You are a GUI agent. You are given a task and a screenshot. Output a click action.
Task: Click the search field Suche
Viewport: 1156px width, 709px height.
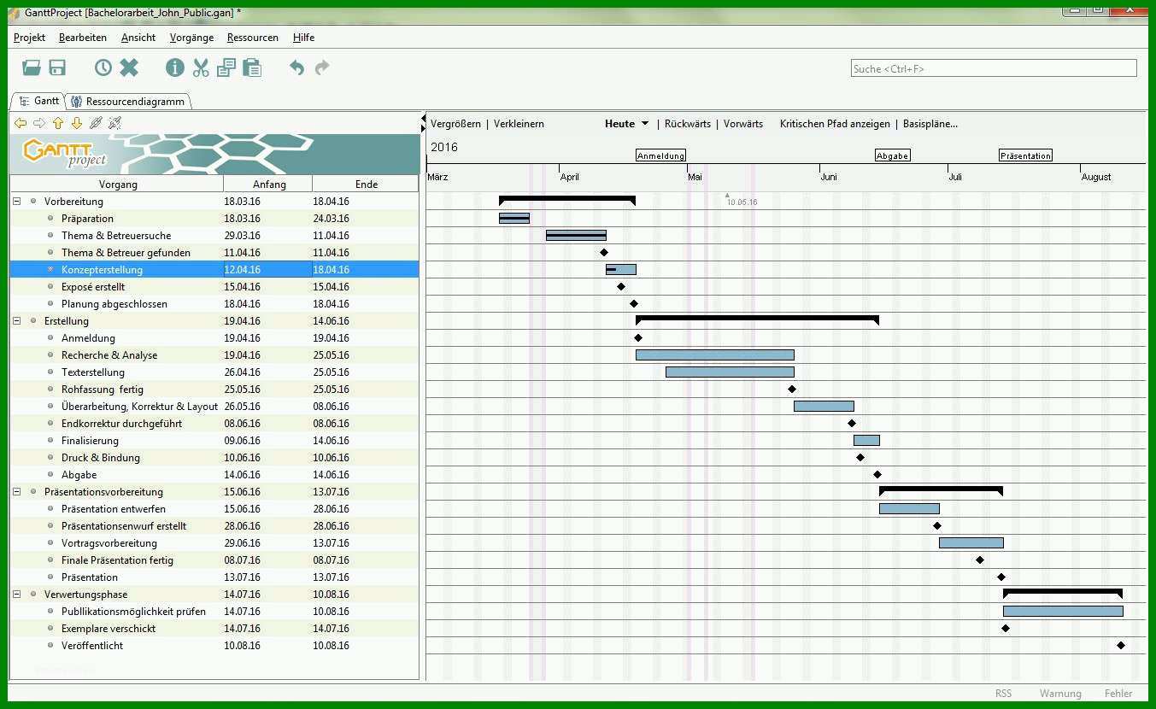pos(994,68)
